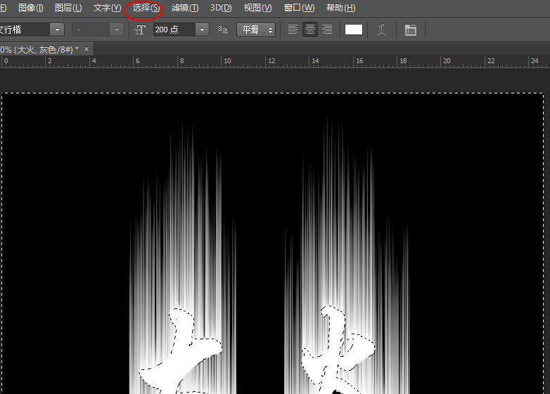The height and width of the screenshot is (394, 550).
Task: Open the 滤镜(T) menu
Action: [x=184, y=8]
